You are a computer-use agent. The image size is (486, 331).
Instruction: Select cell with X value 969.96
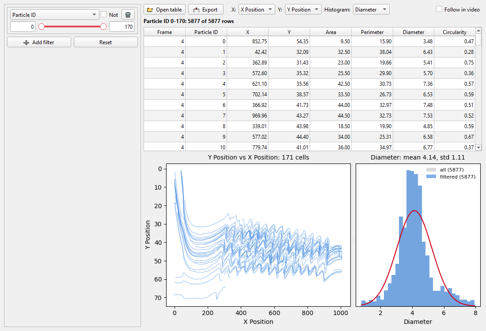[248, 115]
